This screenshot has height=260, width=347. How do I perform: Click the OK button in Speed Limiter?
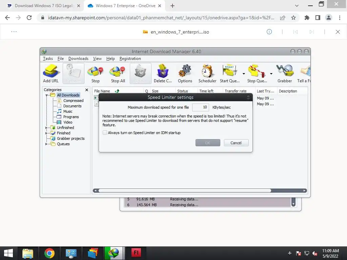click(x=208, y=143)
